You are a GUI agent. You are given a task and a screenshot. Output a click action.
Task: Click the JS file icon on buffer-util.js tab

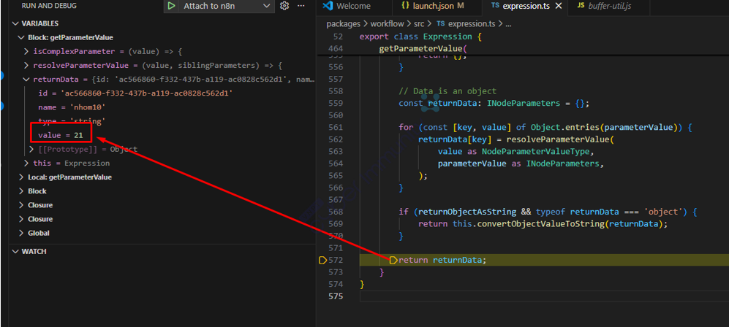click(581, 6)
